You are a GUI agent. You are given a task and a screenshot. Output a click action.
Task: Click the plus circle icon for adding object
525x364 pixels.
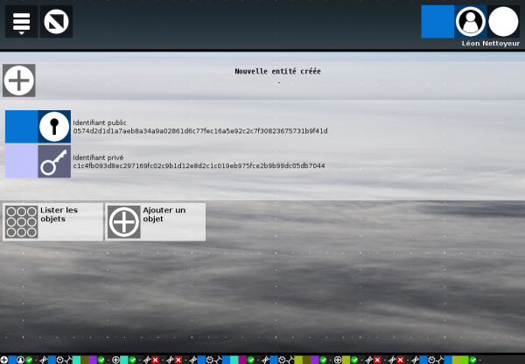(124, 222)
